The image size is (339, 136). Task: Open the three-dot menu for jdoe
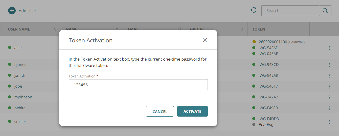(329, 87)
